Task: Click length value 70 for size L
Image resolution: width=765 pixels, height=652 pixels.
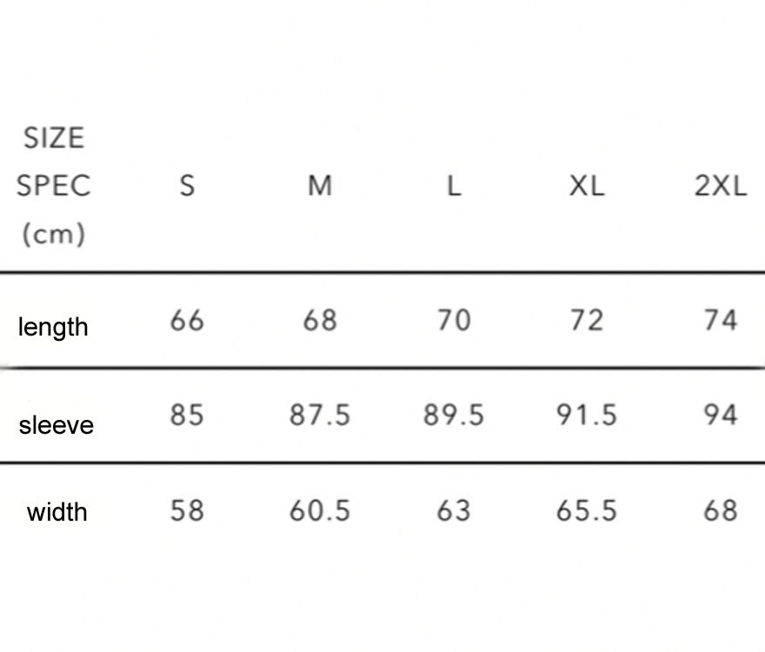Action: (454, 321)
